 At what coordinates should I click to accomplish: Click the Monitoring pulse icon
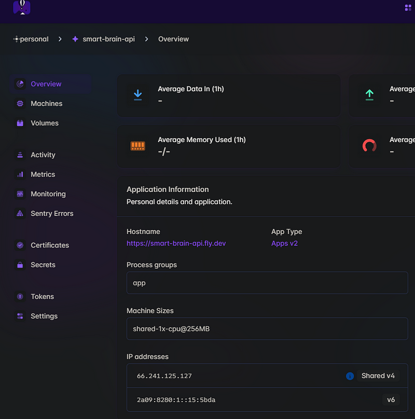[20, 194]
